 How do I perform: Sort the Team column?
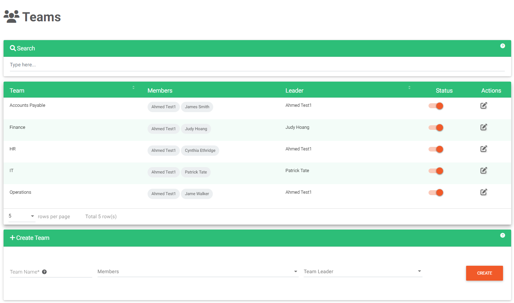133,87
